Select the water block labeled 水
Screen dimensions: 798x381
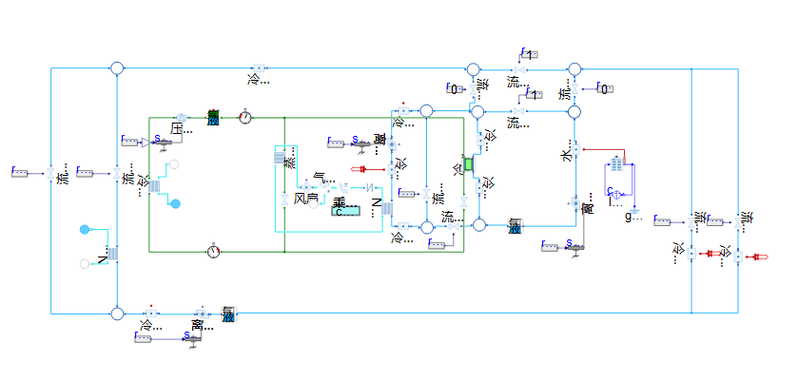pyautogui.click(x=575, y=149)
